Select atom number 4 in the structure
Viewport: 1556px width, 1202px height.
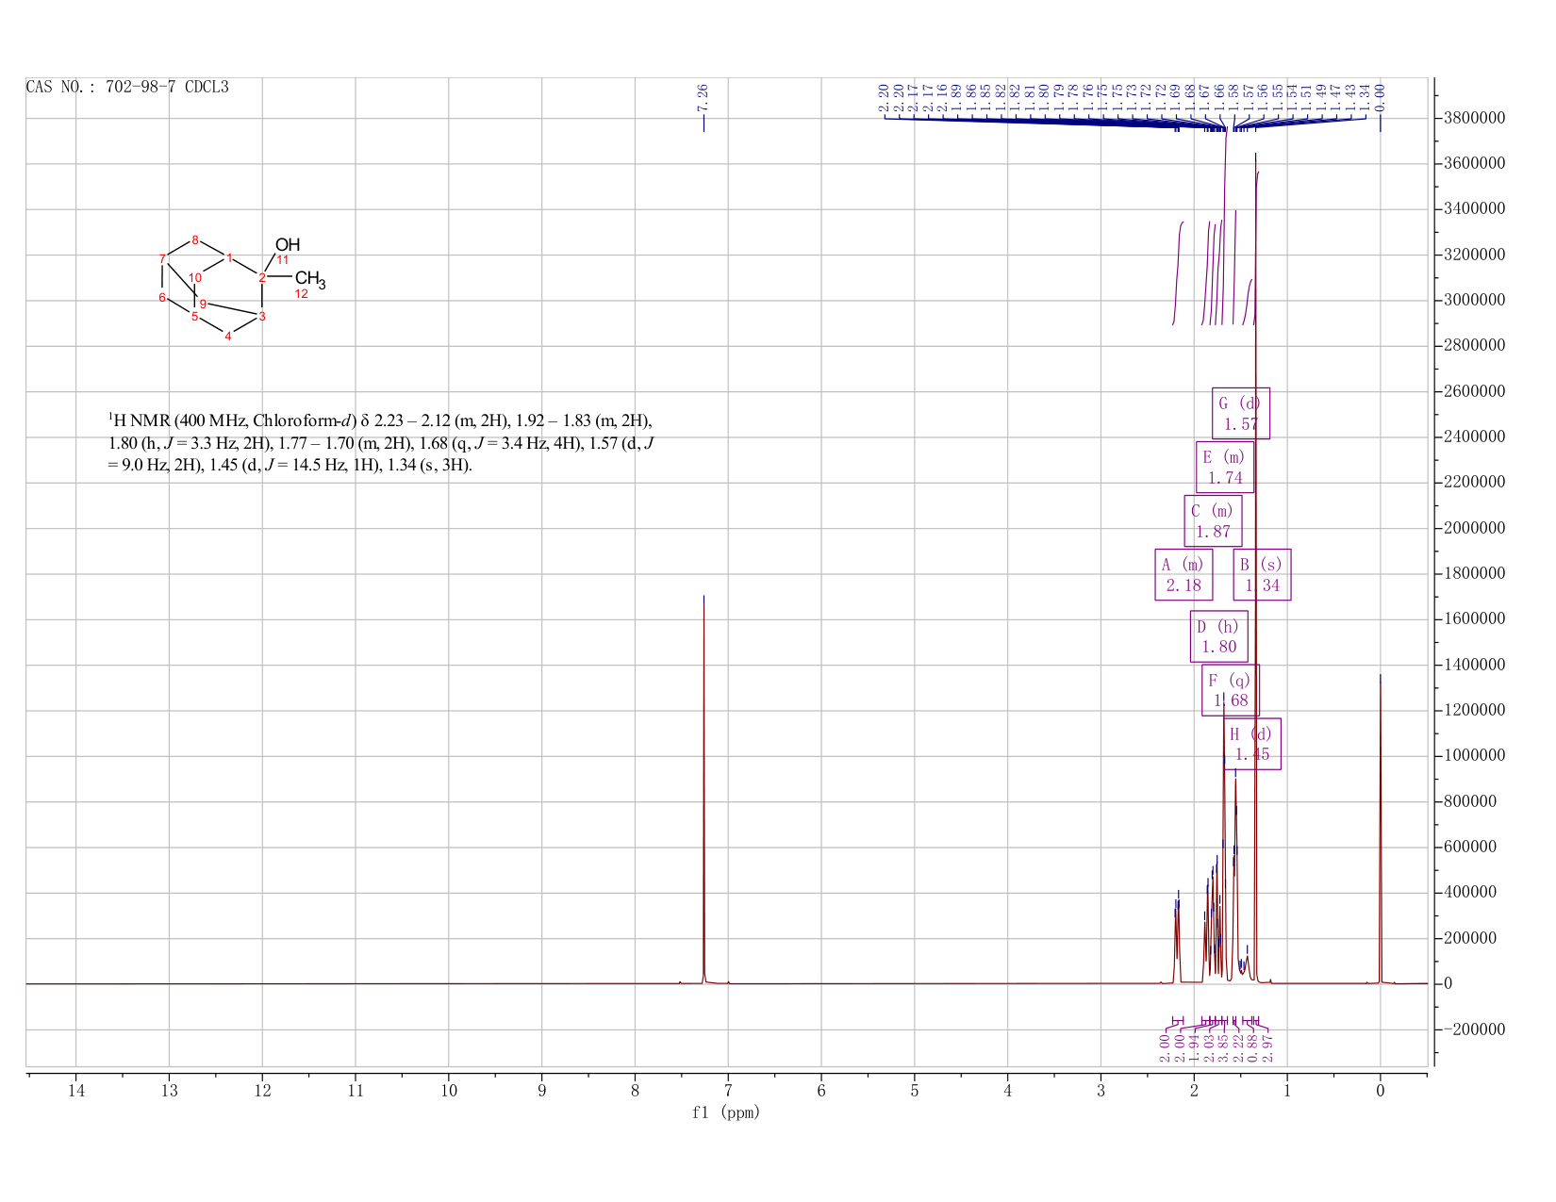coord(228,337)
